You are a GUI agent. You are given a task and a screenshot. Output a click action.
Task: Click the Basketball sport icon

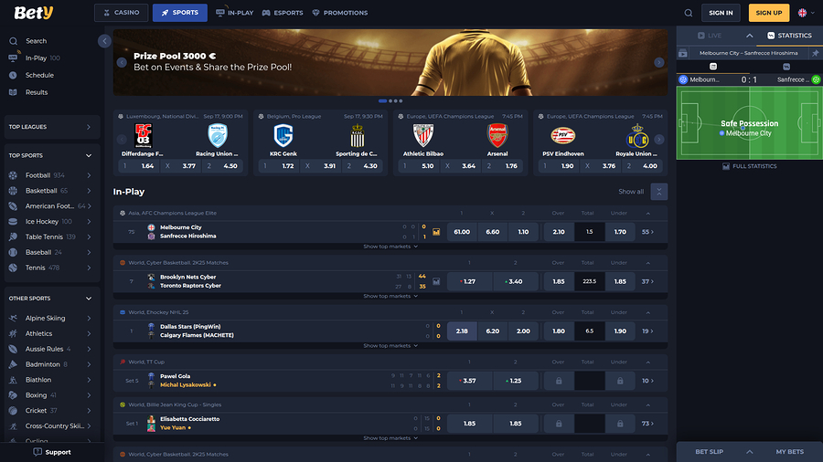tap(13, 191)
